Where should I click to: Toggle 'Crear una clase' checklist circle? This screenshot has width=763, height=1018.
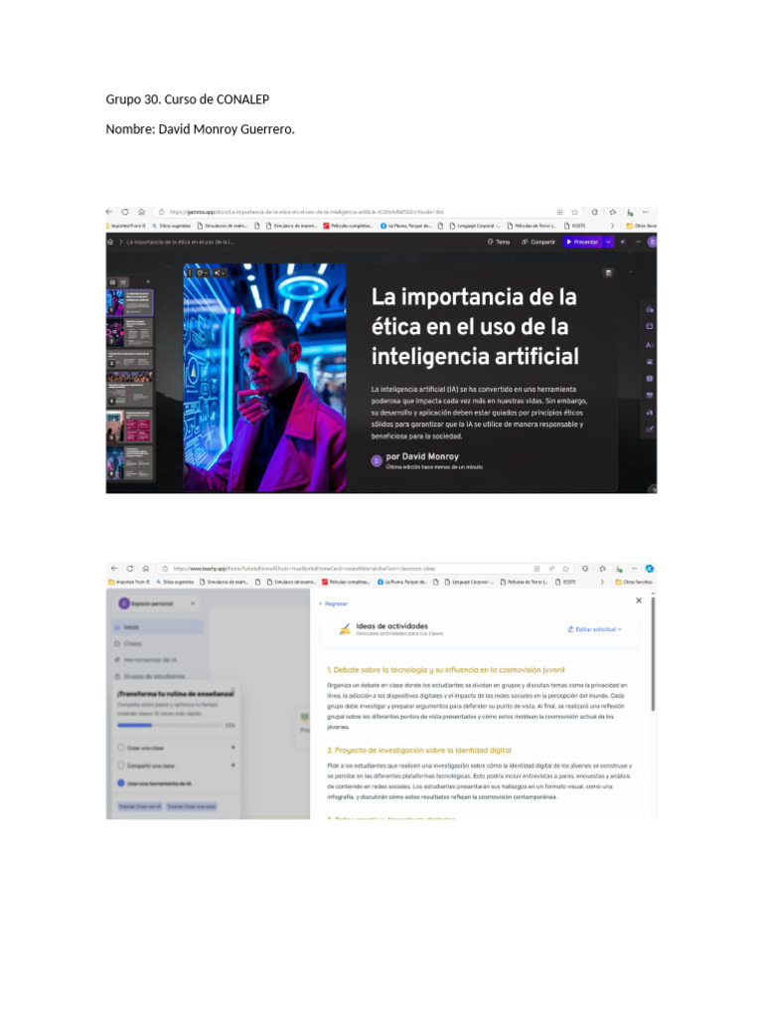pyautogui.click(x=120, y=748)
